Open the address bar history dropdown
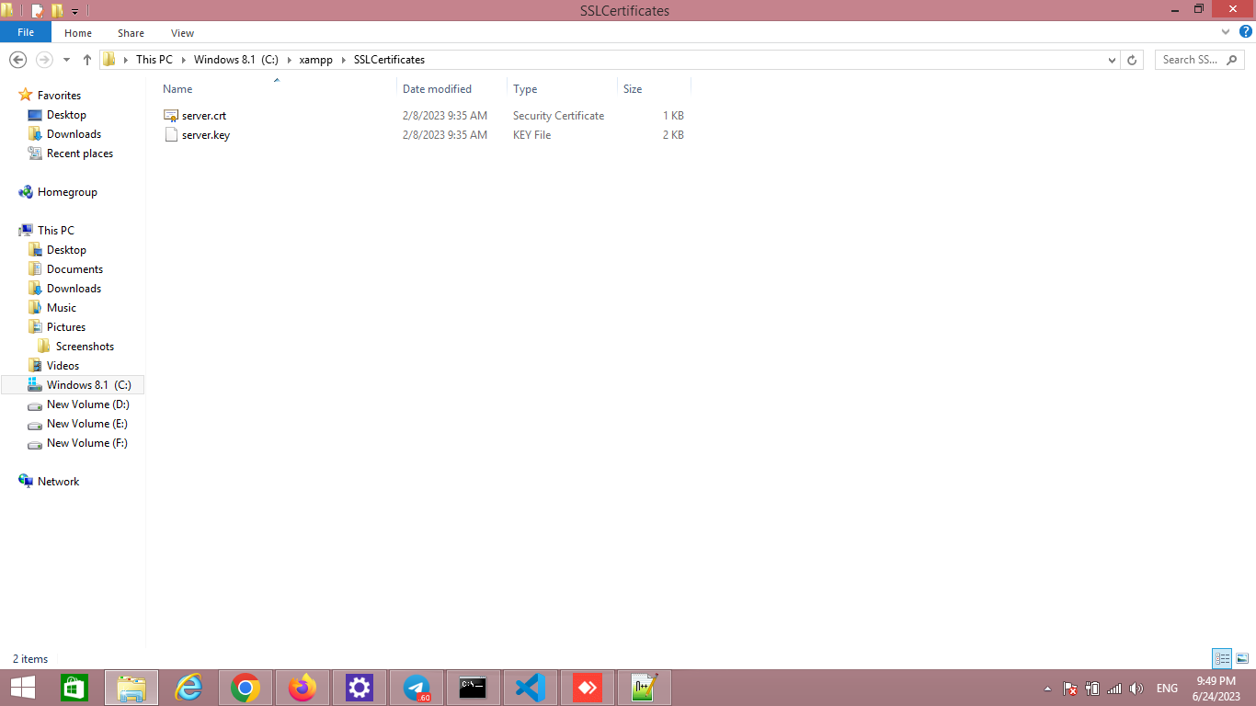The image size is (1256, 706). point(1112,60)
